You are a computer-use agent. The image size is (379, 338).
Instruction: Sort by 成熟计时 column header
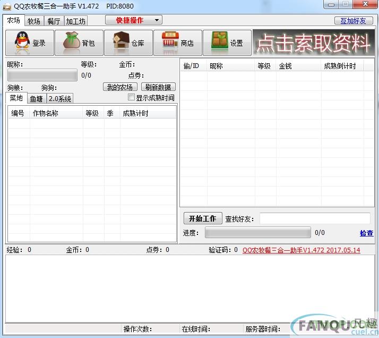(148, 113)
